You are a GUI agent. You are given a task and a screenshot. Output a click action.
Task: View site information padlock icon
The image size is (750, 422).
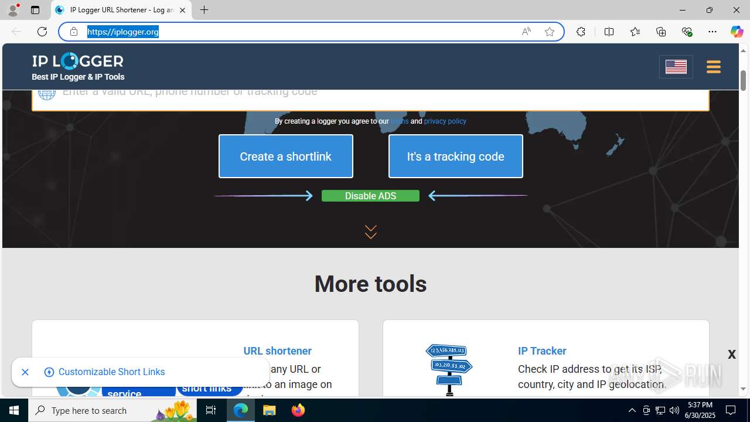[74, 32]
